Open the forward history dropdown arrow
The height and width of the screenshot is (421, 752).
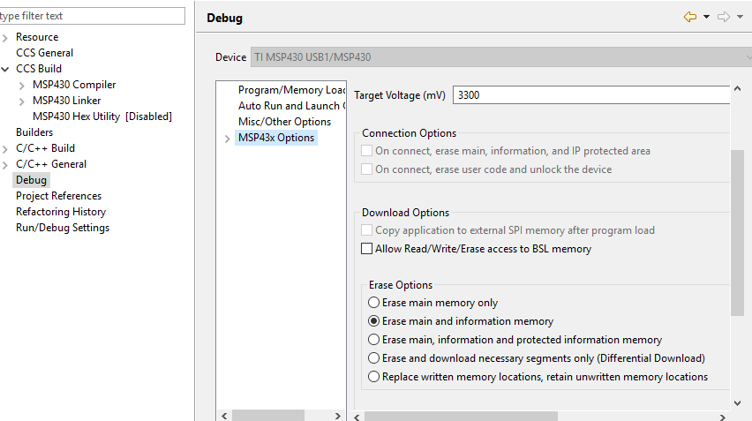(x=740, y=17)
